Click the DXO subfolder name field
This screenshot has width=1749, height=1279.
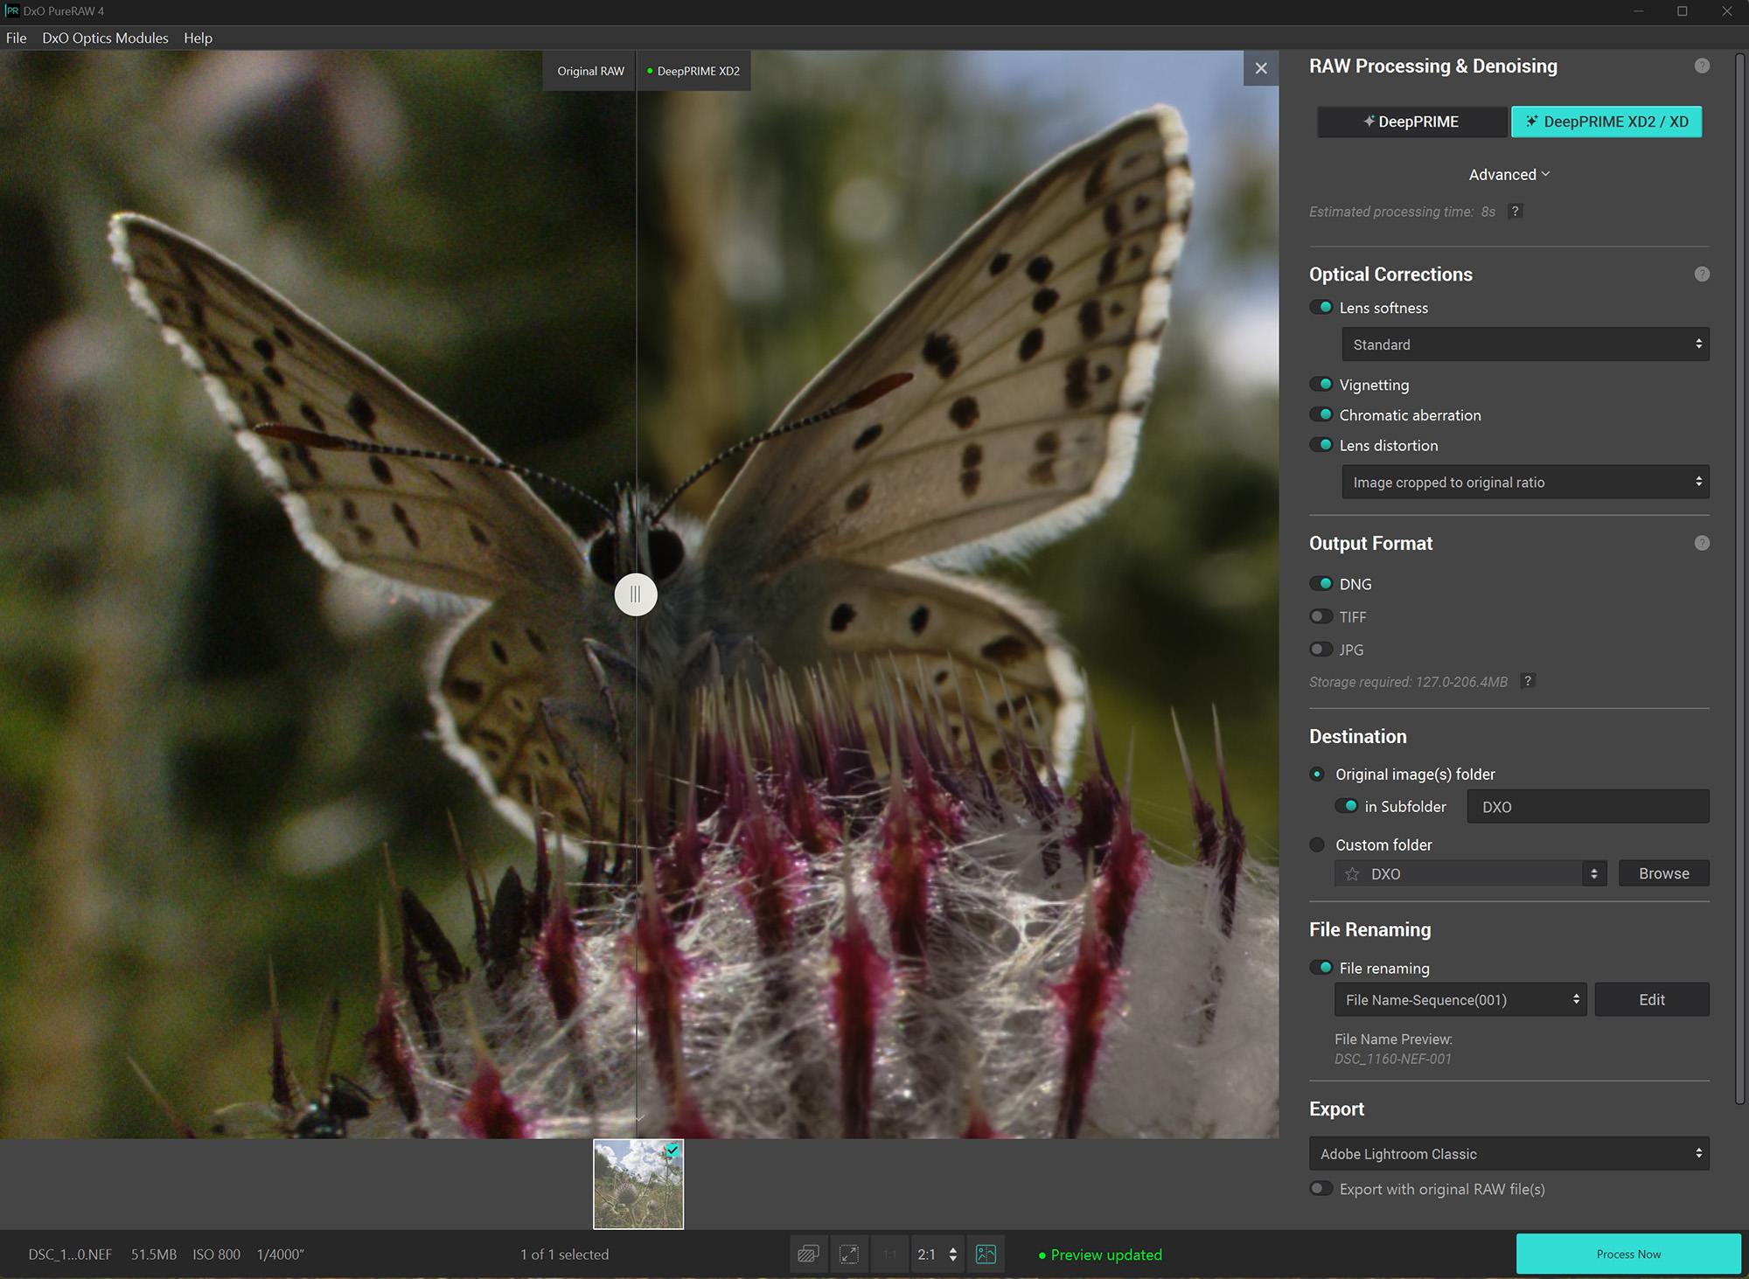1588,807
